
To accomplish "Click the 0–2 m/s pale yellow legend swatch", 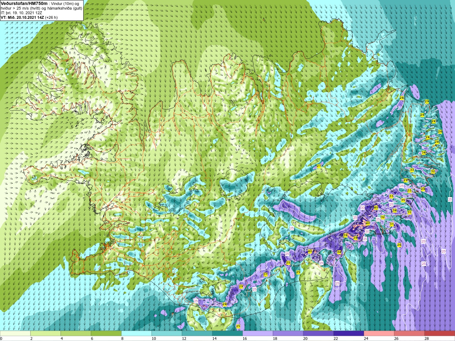I will (15, 334).
